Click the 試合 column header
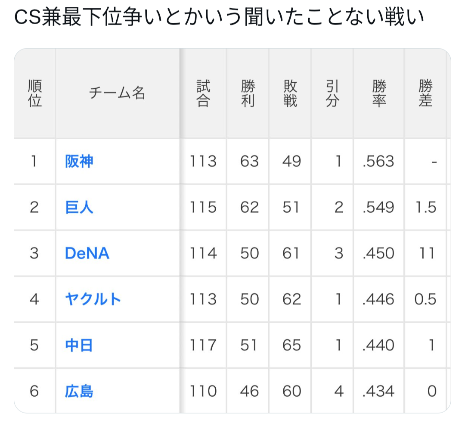 (203, 93)
